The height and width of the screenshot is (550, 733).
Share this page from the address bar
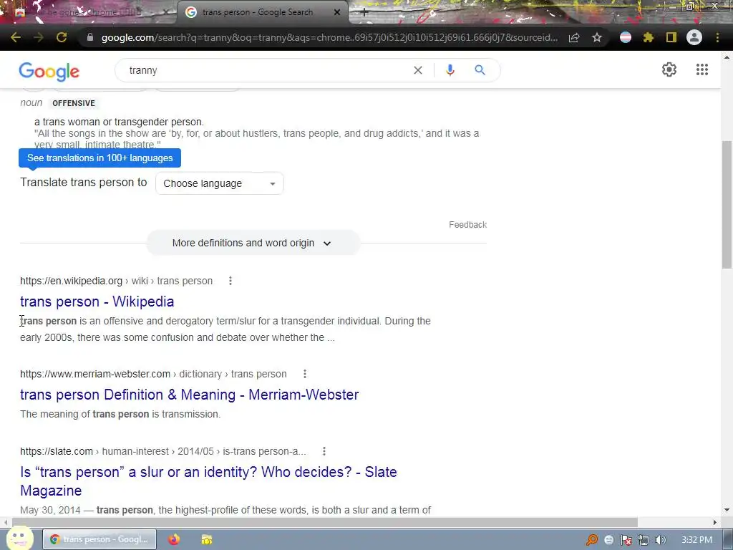[574, 37]
